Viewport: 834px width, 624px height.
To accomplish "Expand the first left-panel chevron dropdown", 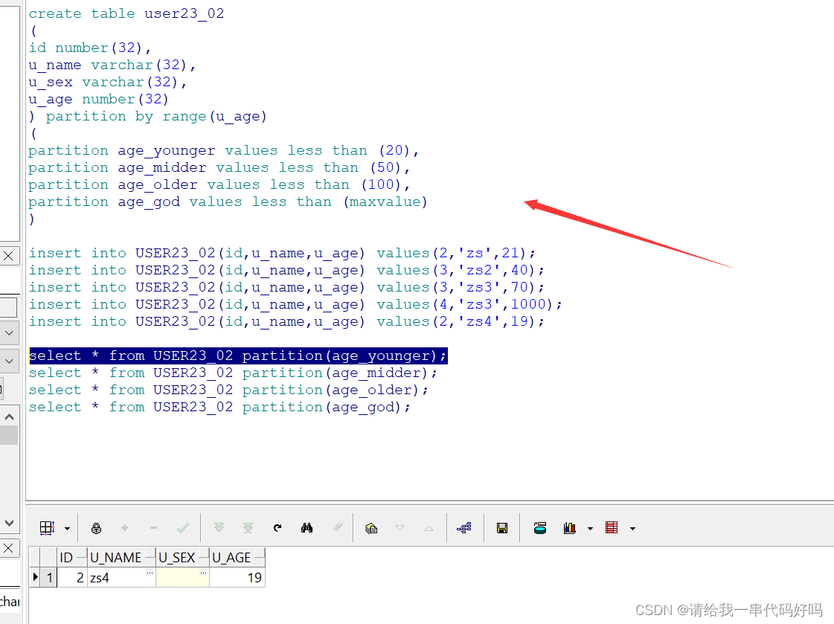I will [x=9, y=333].
